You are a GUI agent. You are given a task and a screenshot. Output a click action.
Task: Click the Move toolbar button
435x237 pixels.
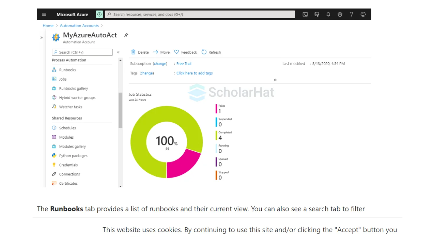pos(161,52)
